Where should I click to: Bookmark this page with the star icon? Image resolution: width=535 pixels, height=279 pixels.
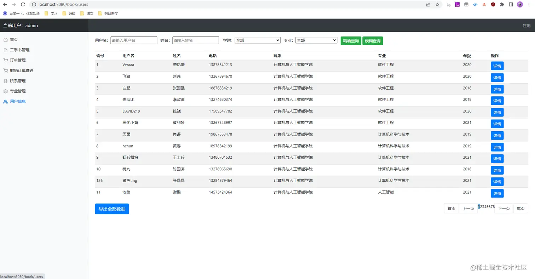click(437, 5)
